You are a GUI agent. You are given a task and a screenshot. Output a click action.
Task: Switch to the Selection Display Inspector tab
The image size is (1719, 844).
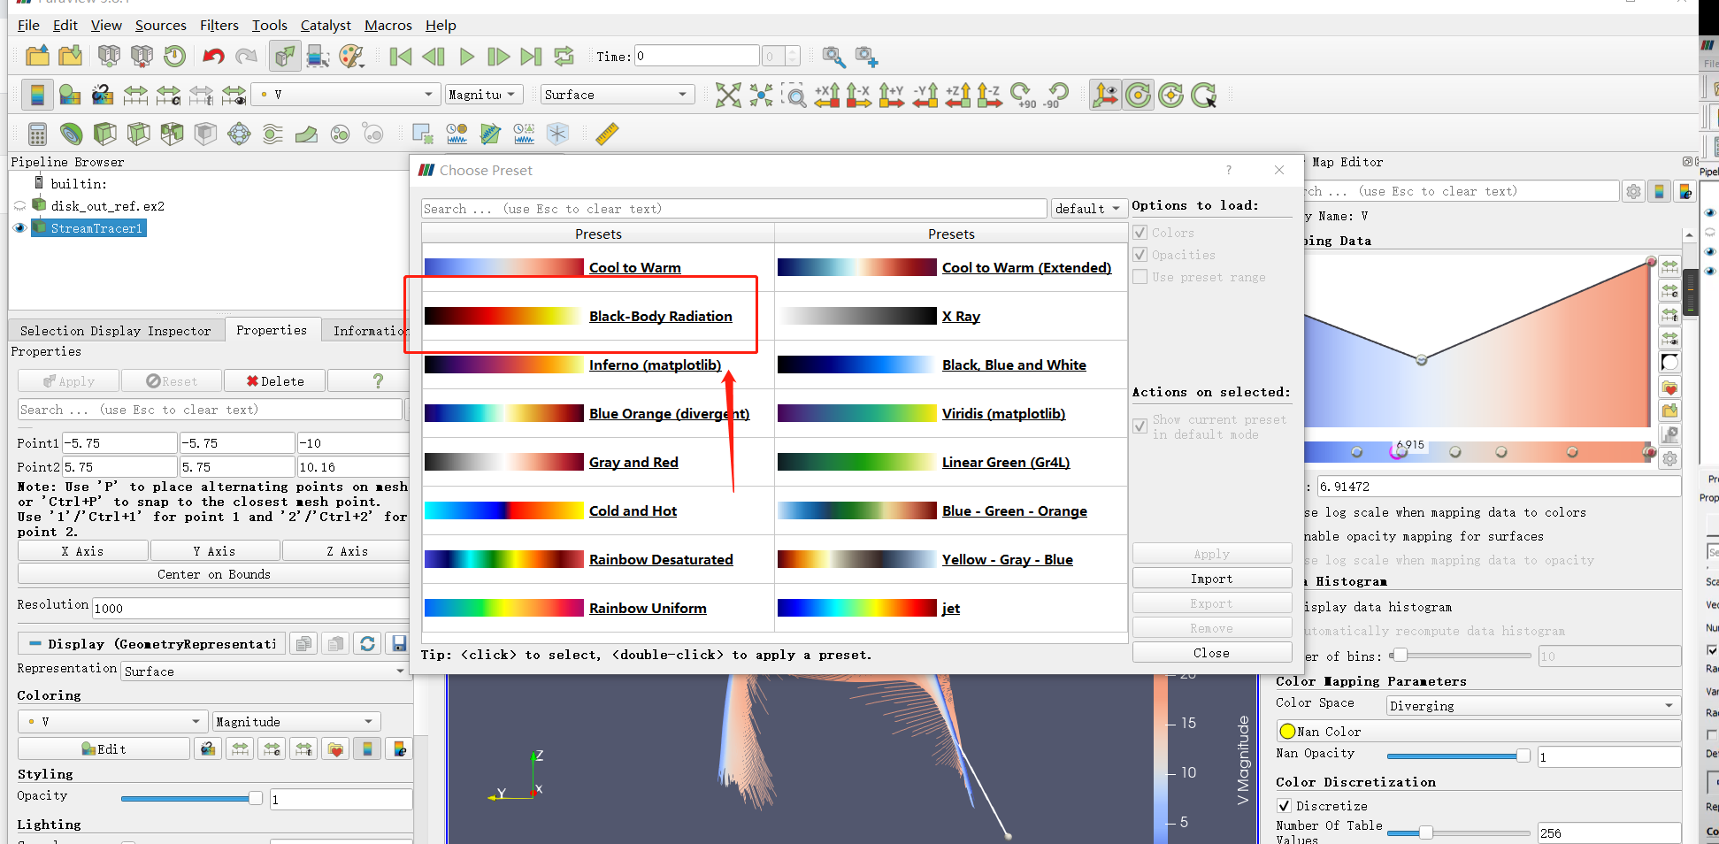coord(116,330)
